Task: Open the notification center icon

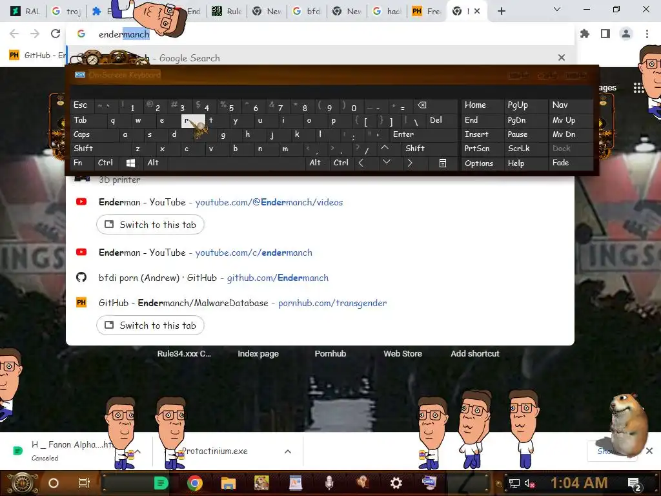Action: coord(634,484)
